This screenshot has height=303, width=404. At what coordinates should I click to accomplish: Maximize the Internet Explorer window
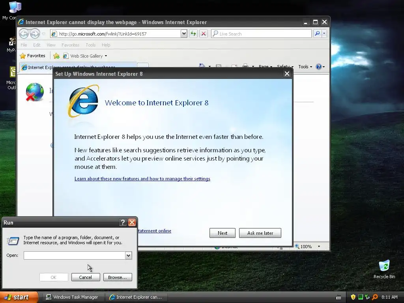(x=315, y=22)
